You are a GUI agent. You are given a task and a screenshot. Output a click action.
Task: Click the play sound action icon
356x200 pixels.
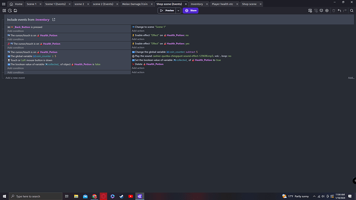(x=133, y=56)
